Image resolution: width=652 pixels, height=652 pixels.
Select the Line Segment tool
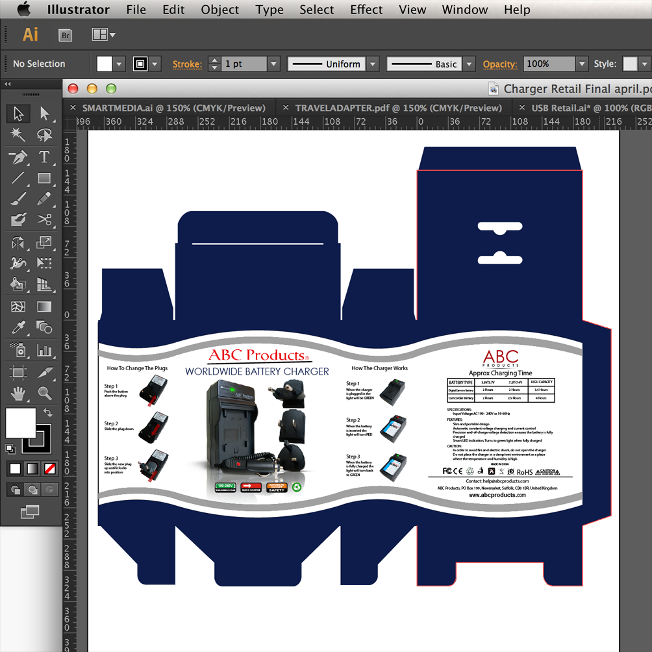point(18,178)
